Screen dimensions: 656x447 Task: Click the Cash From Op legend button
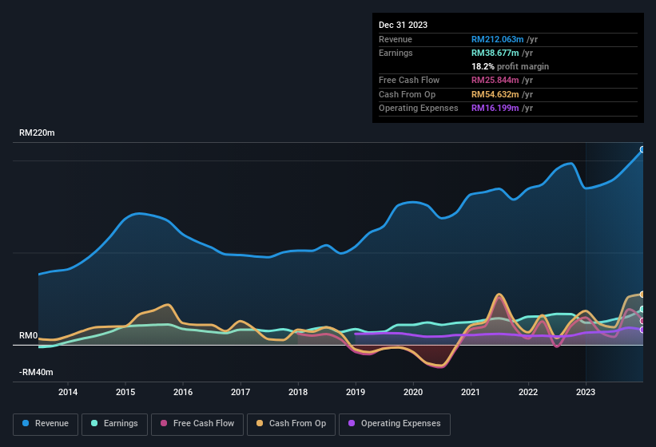pyautogui.click(x=290, y=424)
